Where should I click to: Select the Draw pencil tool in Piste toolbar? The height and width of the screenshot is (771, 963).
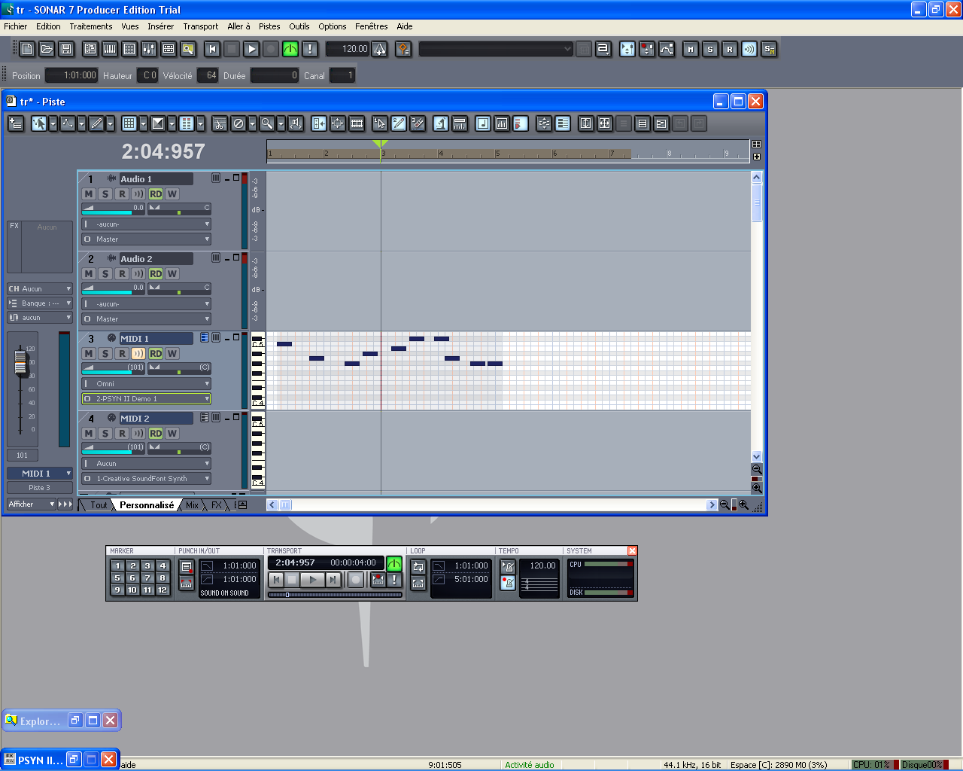(x=96, y=124)
